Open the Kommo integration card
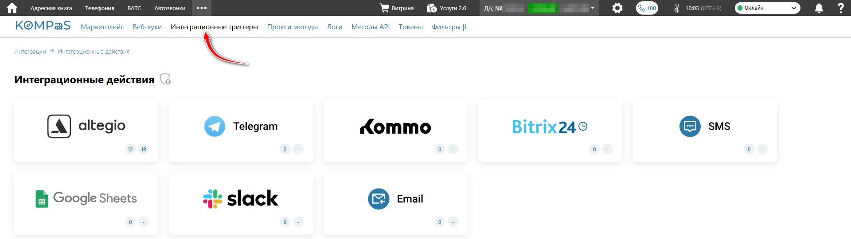The width and height of the screenshot is (851, 239). 395,131
